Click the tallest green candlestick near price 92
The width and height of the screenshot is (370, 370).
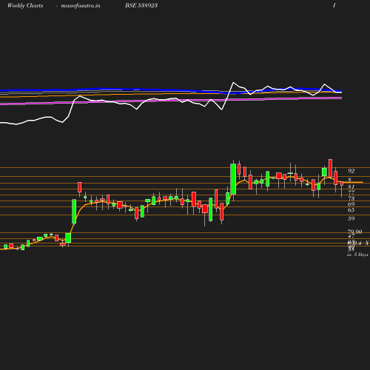click(233, 179)
